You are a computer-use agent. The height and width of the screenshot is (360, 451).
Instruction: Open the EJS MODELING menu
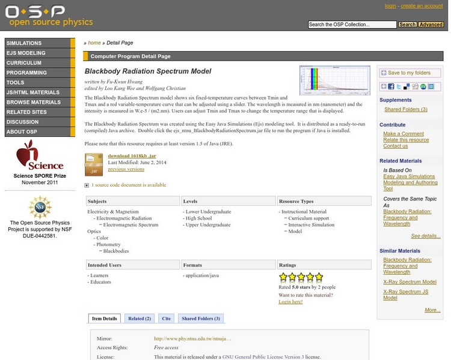tap(40, 53)
